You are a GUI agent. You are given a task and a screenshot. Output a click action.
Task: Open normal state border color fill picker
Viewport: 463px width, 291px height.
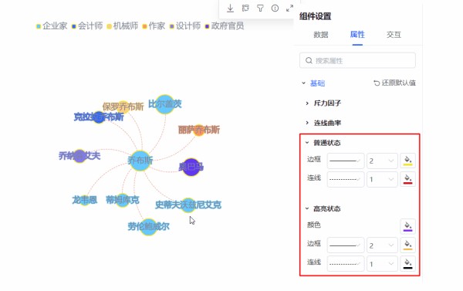(407, 161)
